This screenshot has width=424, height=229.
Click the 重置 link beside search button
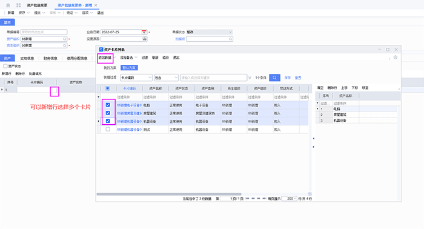tap(298, 78)
